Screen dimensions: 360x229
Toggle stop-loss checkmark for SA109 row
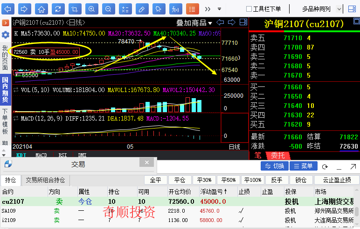click(241, 211)
